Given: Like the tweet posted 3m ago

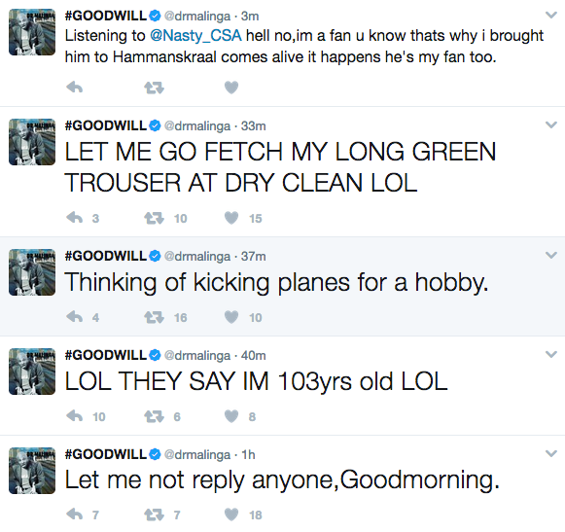Looking at the screenshot, I should tap(231, 88).
